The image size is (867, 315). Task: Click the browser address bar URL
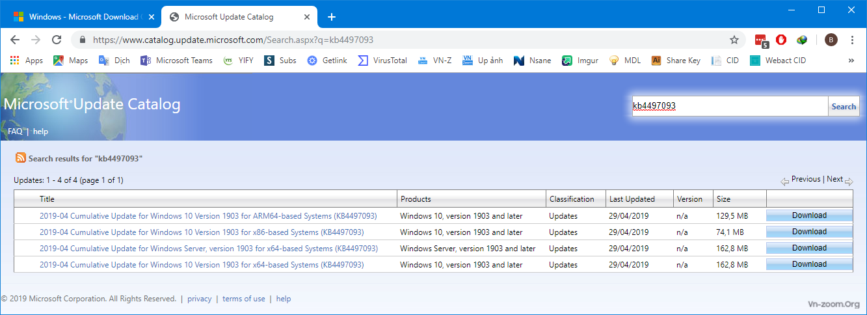[233, 40]
